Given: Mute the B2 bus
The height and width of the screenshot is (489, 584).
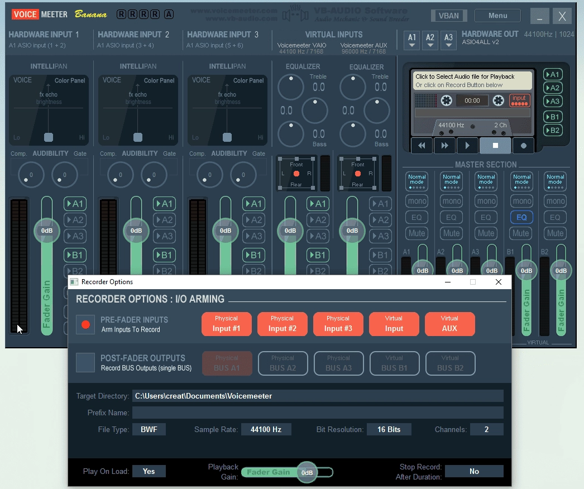Looking at the screenshot, I should [x=555, y=233].
